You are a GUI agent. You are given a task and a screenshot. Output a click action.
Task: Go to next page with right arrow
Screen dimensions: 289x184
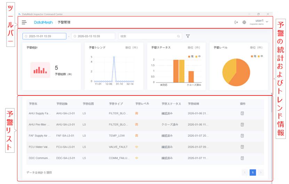[x=260, y=172]
